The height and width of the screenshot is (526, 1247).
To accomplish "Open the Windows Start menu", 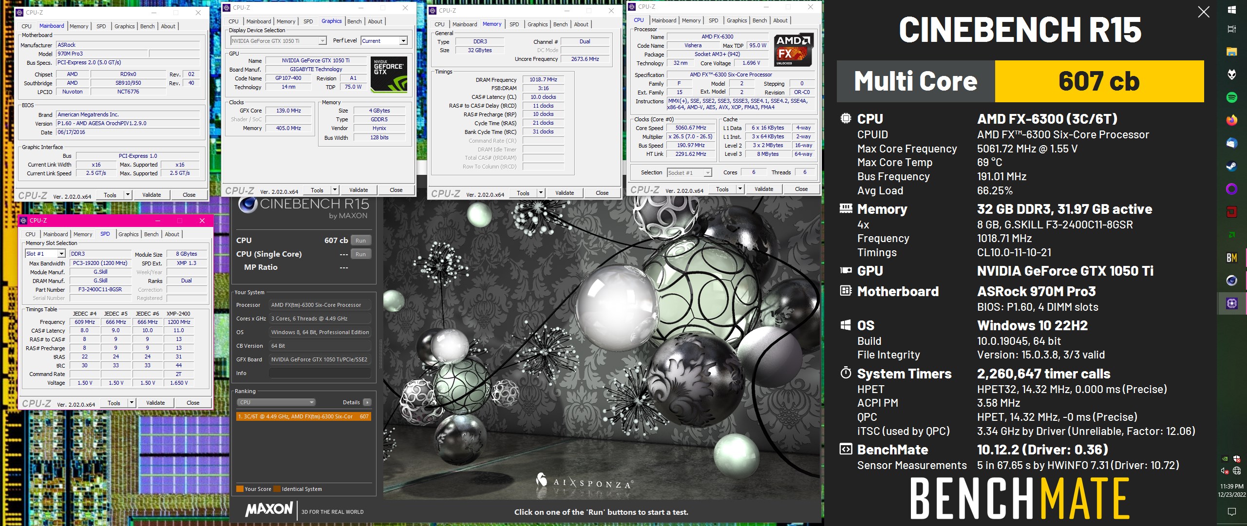I will pyautogui.click(x=1231, y=10).
